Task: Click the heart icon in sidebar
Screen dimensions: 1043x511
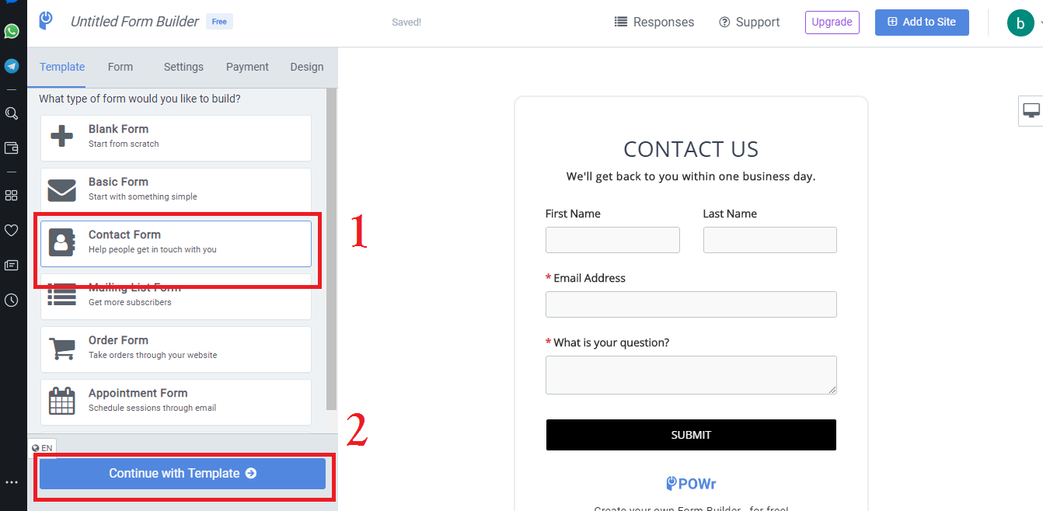Action: 12,230
